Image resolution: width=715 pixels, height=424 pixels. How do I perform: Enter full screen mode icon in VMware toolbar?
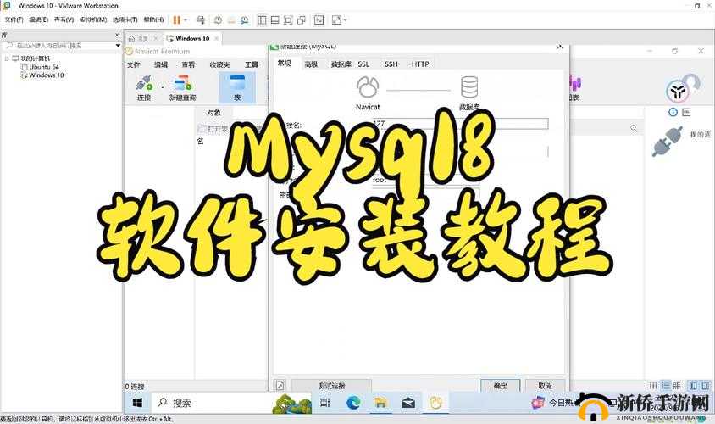[288, 20]
